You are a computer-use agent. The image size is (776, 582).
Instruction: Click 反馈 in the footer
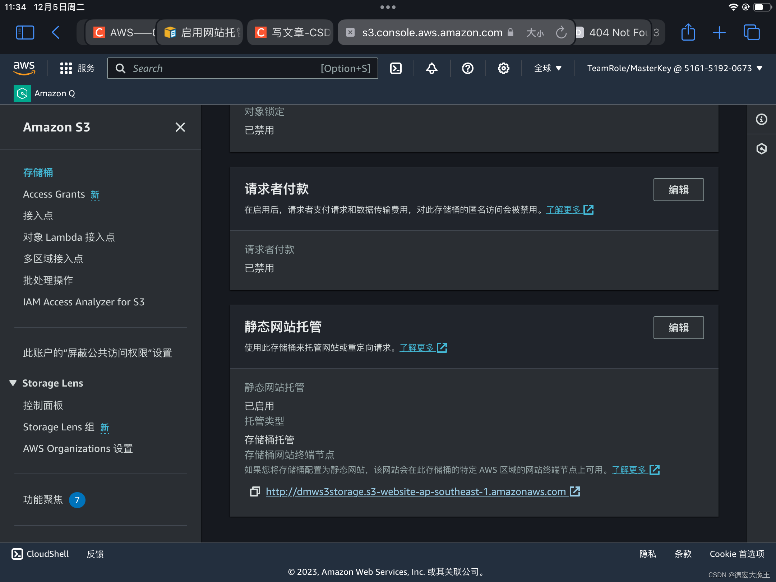click(x=95, y=554)
